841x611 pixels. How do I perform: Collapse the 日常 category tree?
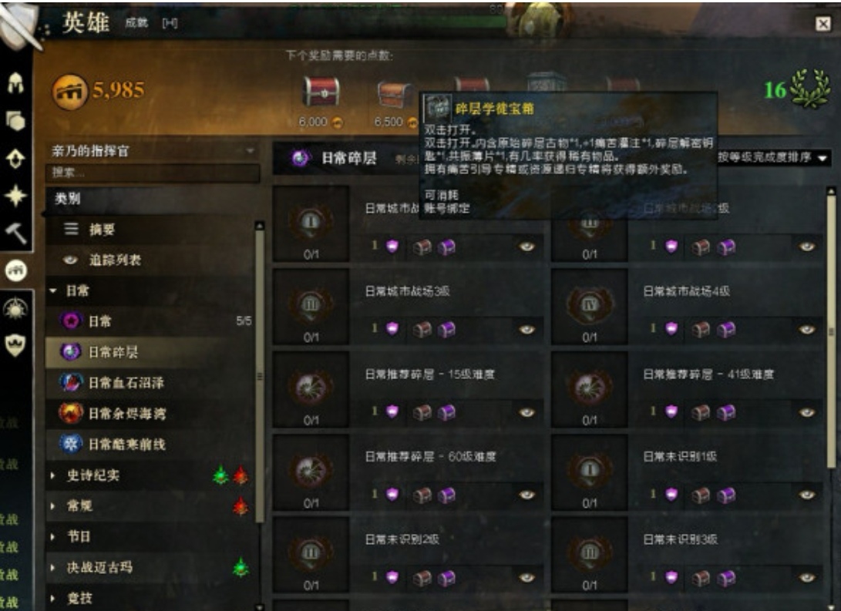[52, 290]
